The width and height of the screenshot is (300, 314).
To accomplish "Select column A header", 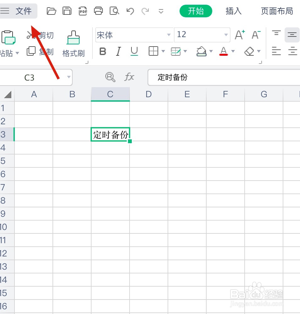I will pyautogui.click(x=34, y=94).
